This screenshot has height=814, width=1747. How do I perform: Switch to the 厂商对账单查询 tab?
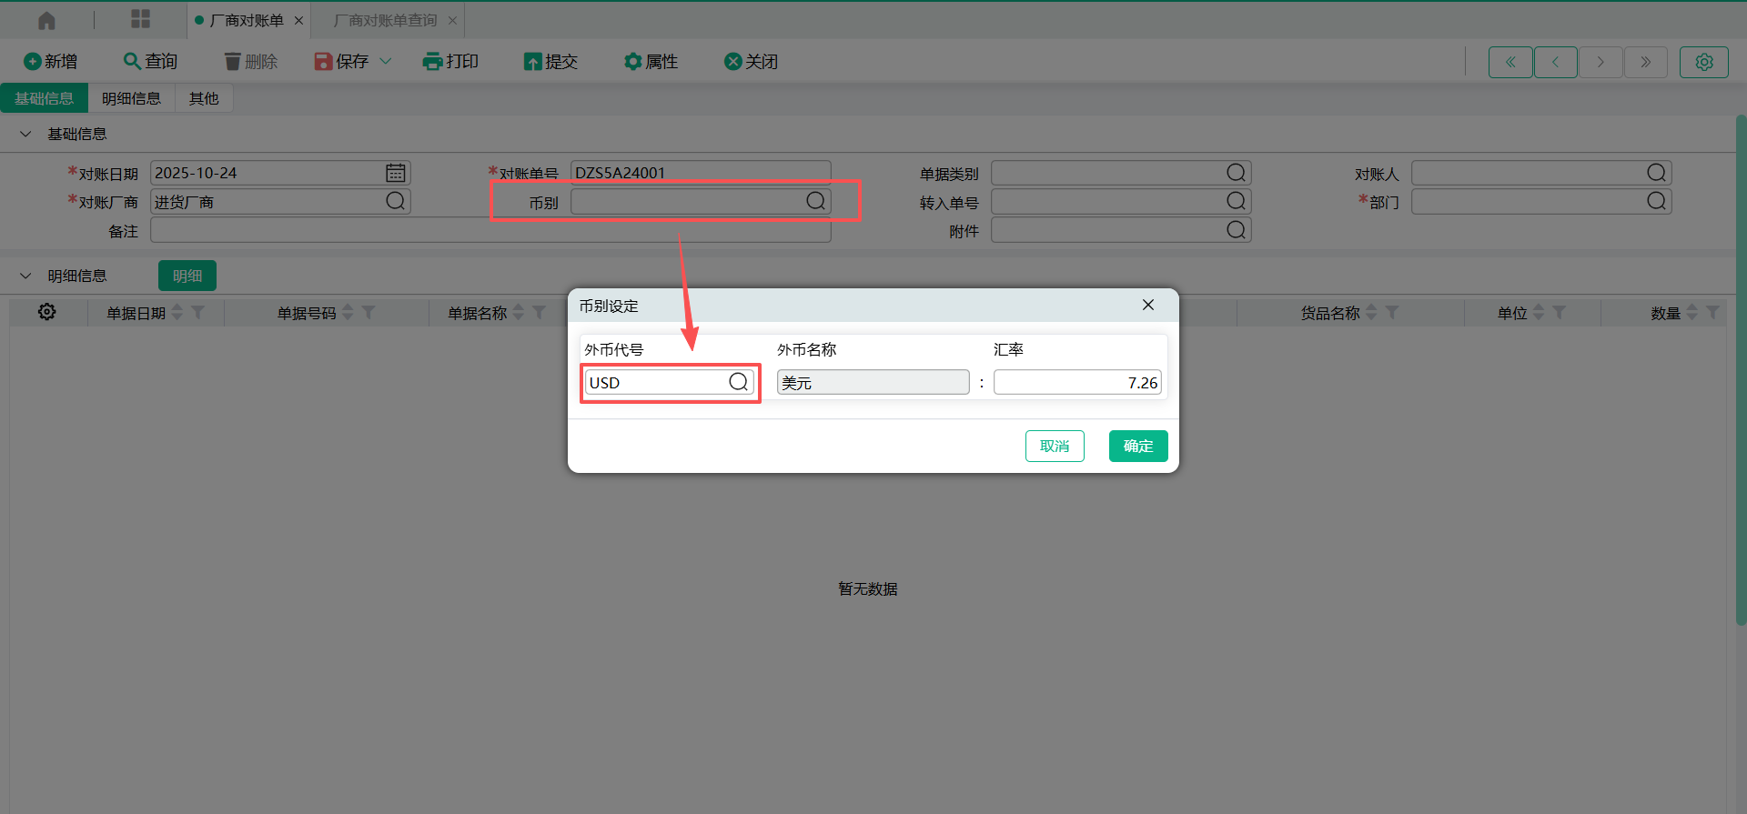(x=385, y=20)
